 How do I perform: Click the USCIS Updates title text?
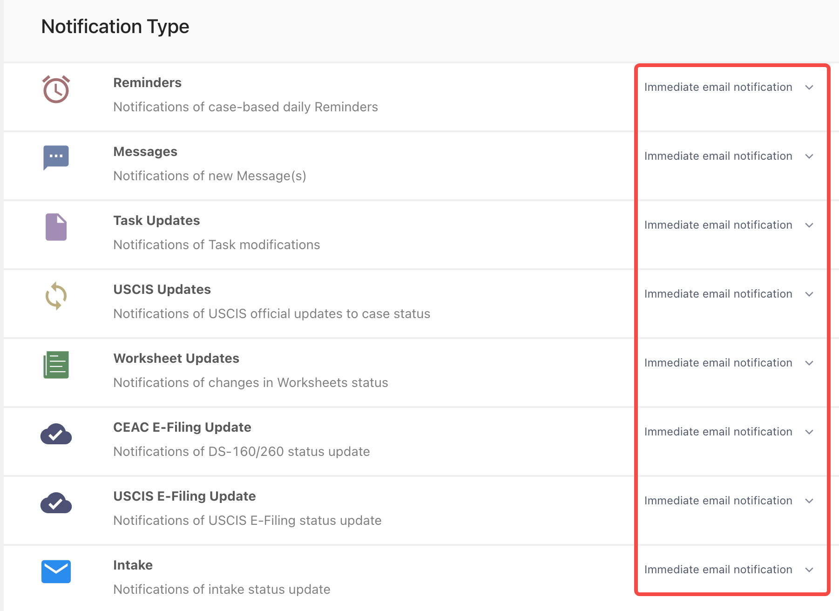pos(162,290)
